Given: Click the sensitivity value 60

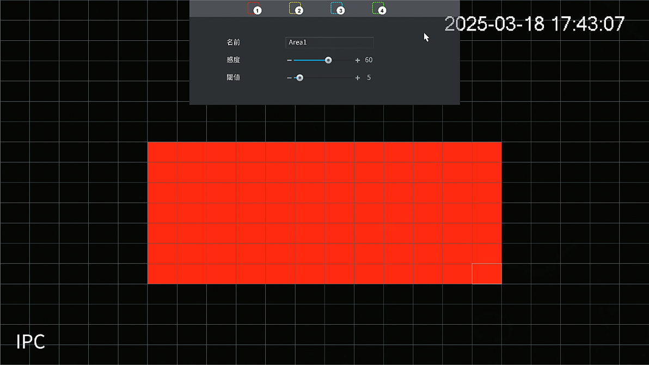Looking at the screenshot, I should (369, 60).
